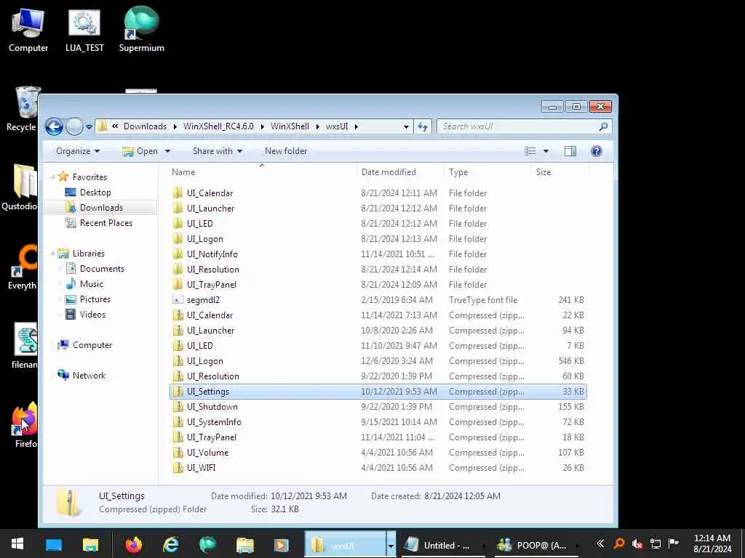Open the clock showing 12:14 AM
The image size is (745, 558).
click(712, 543)
